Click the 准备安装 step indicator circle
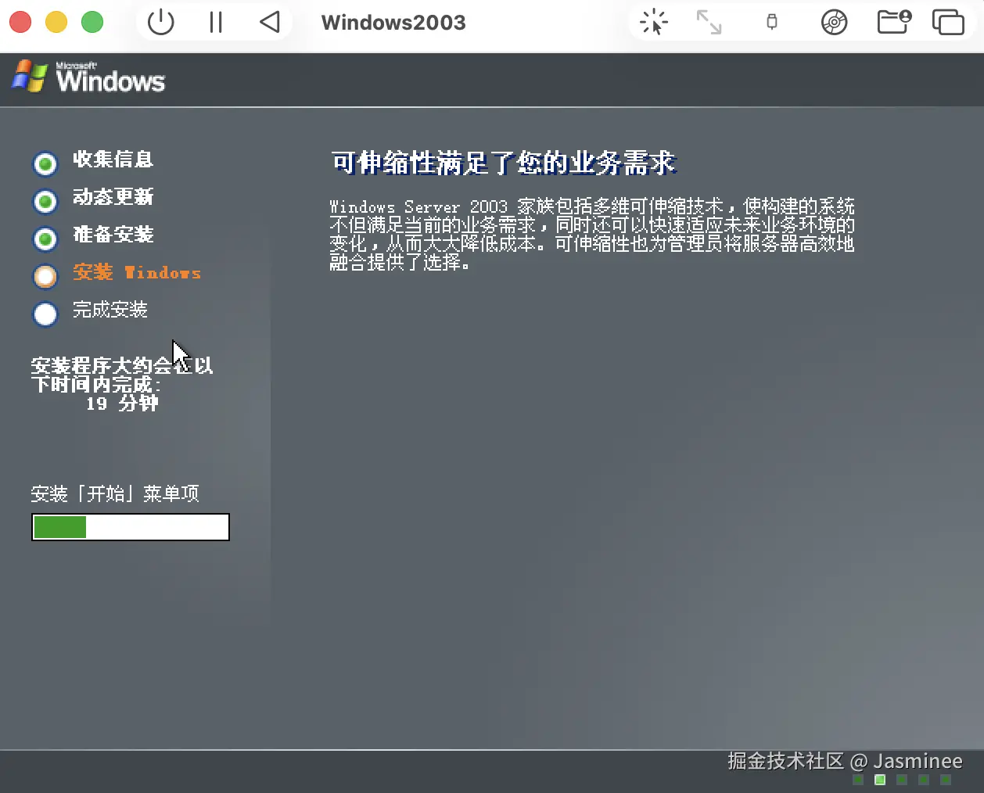984x793 pixels. [x=45, y=239]
